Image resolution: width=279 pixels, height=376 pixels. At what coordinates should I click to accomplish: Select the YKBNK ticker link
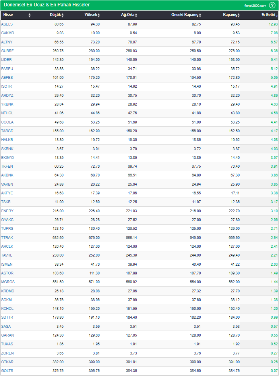point(7,104)
